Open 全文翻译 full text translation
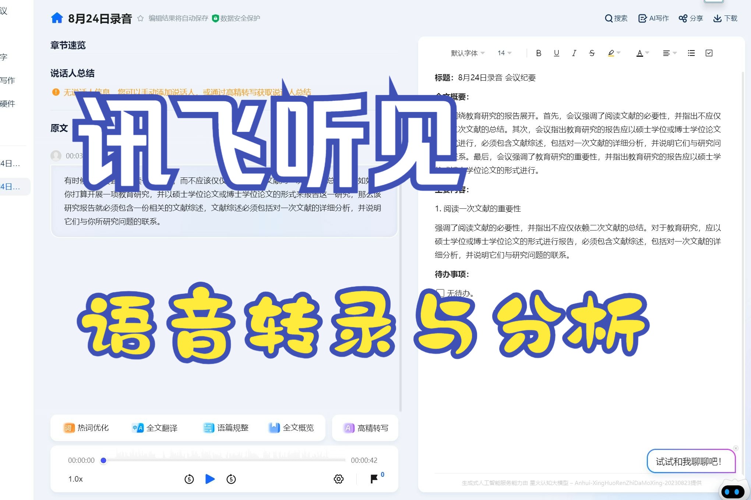Screen dimensions: 751x500 155,428
